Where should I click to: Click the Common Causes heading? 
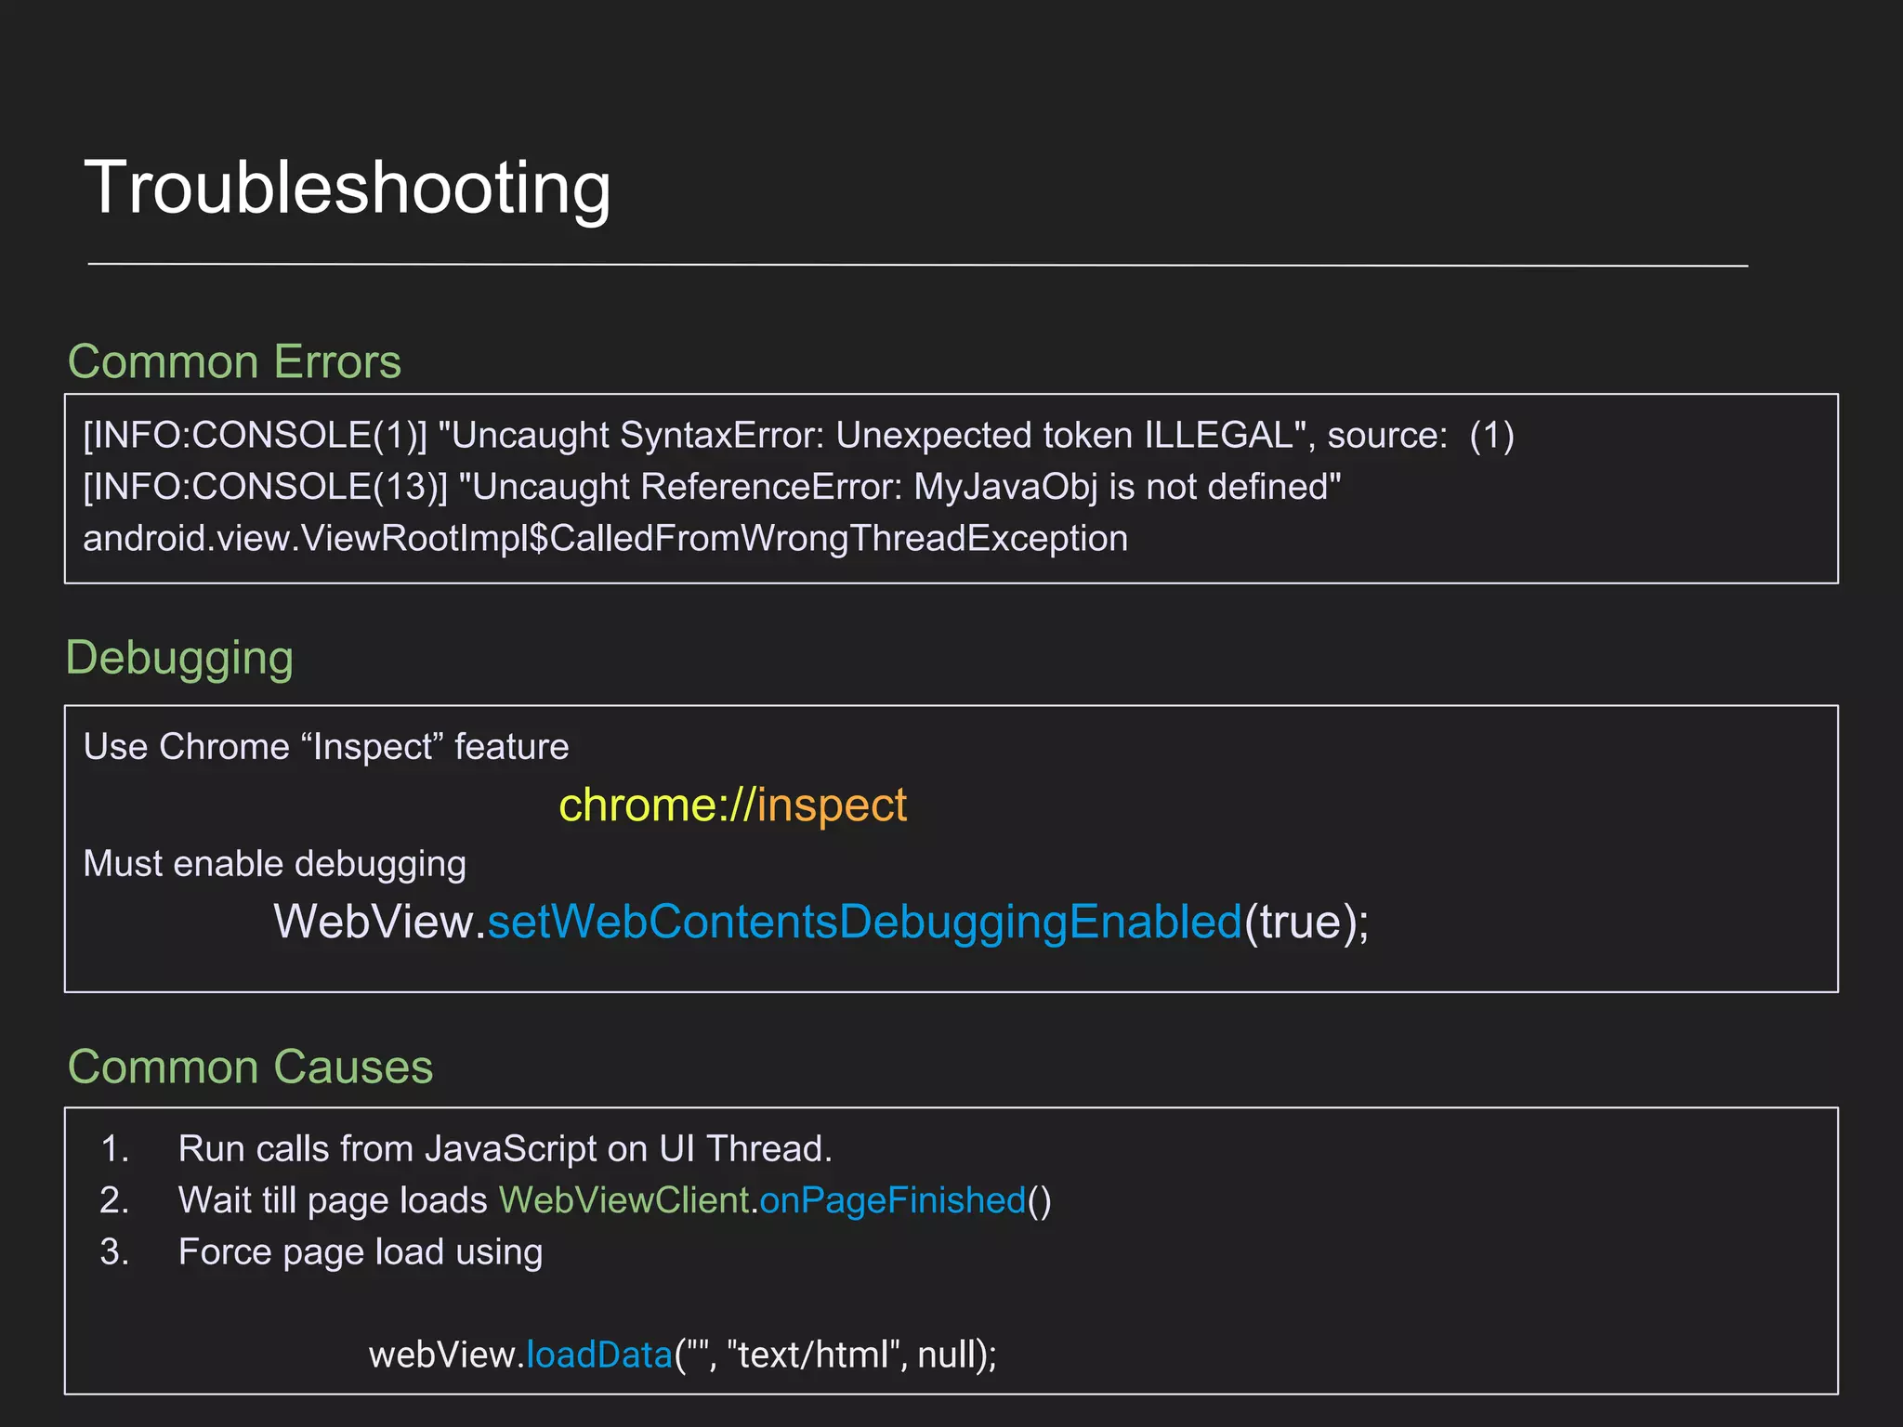pyautogui.click(x=250, y=1067)
